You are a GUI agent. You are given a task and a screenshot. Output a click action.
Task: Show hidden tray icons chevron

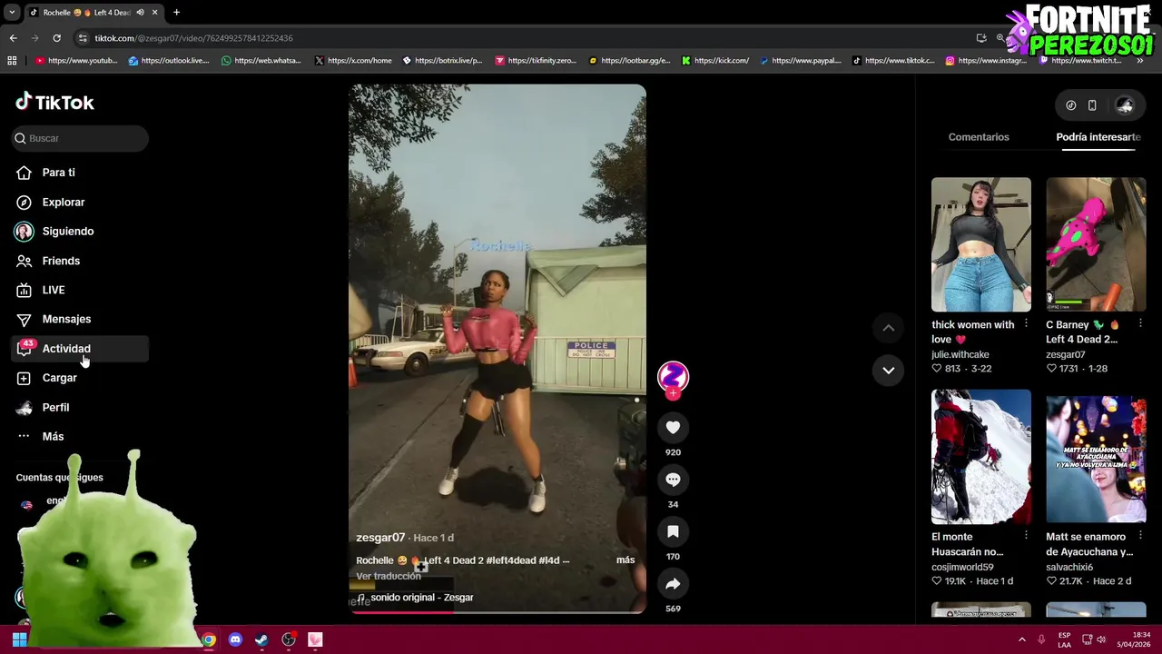point(1021,639)
